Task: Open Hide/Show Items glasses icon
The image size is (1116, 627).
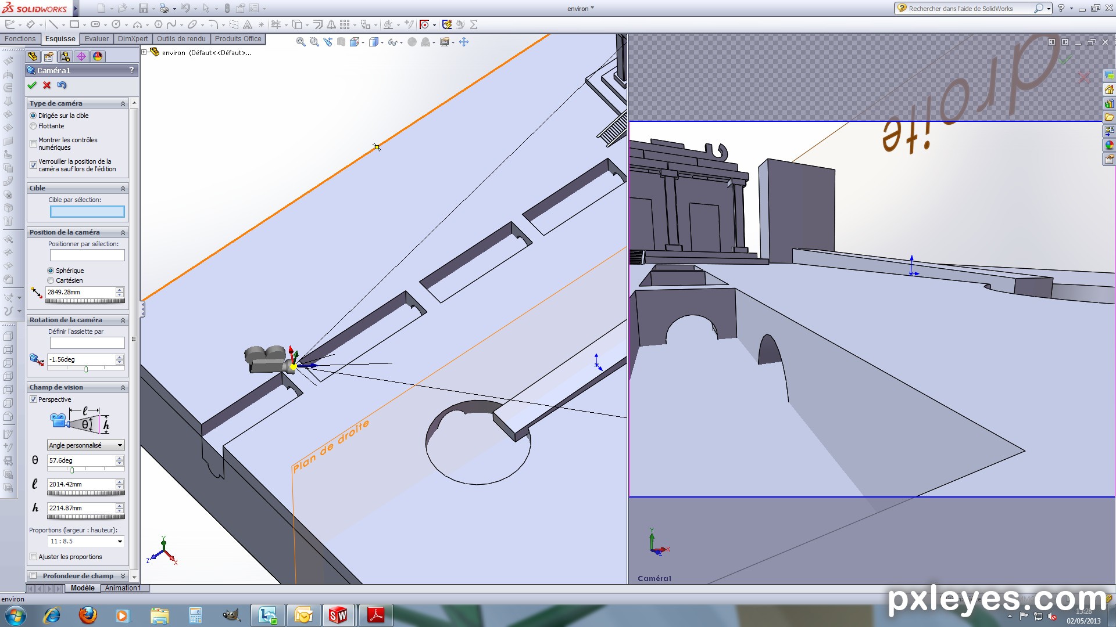Action: point(393,42)
